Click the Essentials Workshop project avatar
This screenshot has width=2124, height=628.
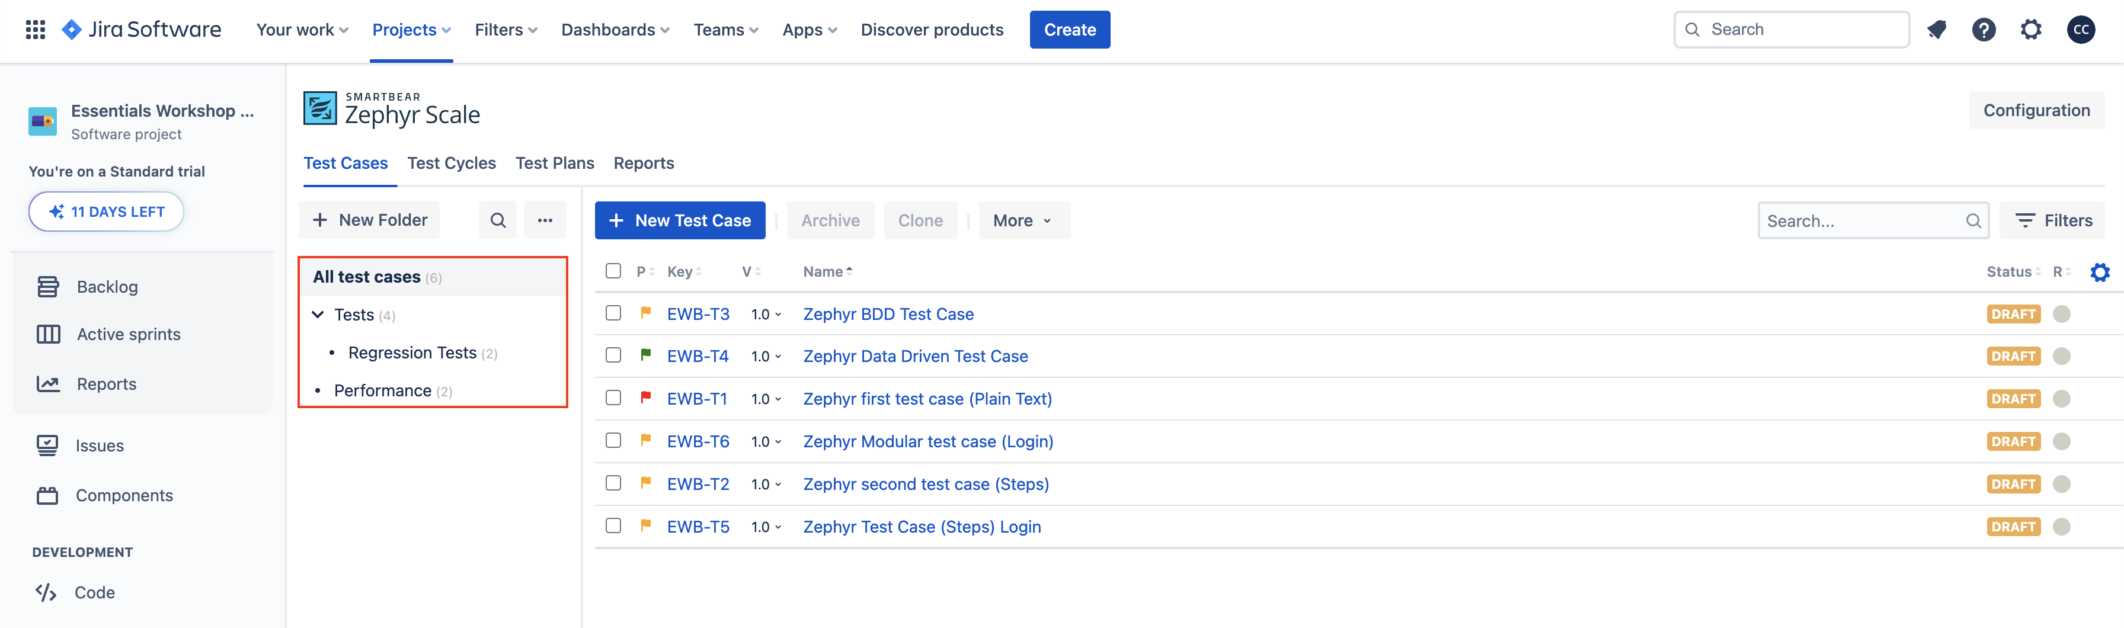point(43,121)
